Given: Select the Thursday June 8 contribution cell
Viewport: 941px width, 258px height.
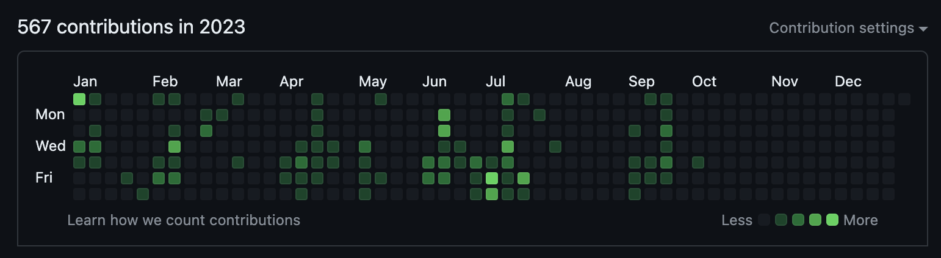Looking at the screenshot, I should 428,162.
